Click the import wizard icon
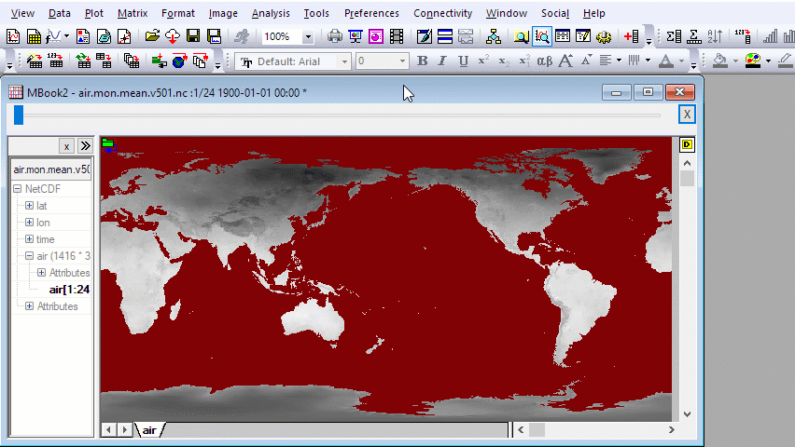Viewport: 795px width, 447px height. (35, 61)
